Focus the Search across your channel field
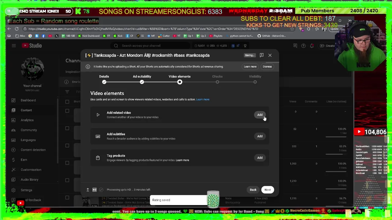This screenshot has height=220, width=392. click(150, 46)
